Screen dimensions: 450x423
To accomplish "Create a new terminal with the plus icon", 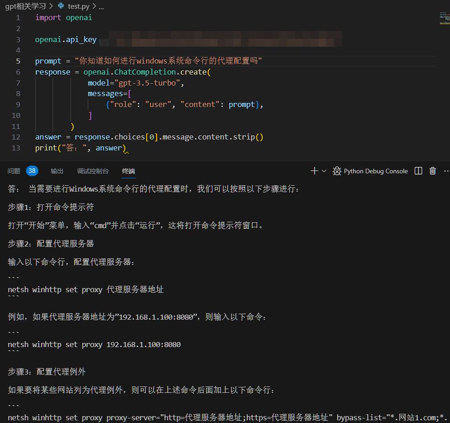I will [314, 171].
